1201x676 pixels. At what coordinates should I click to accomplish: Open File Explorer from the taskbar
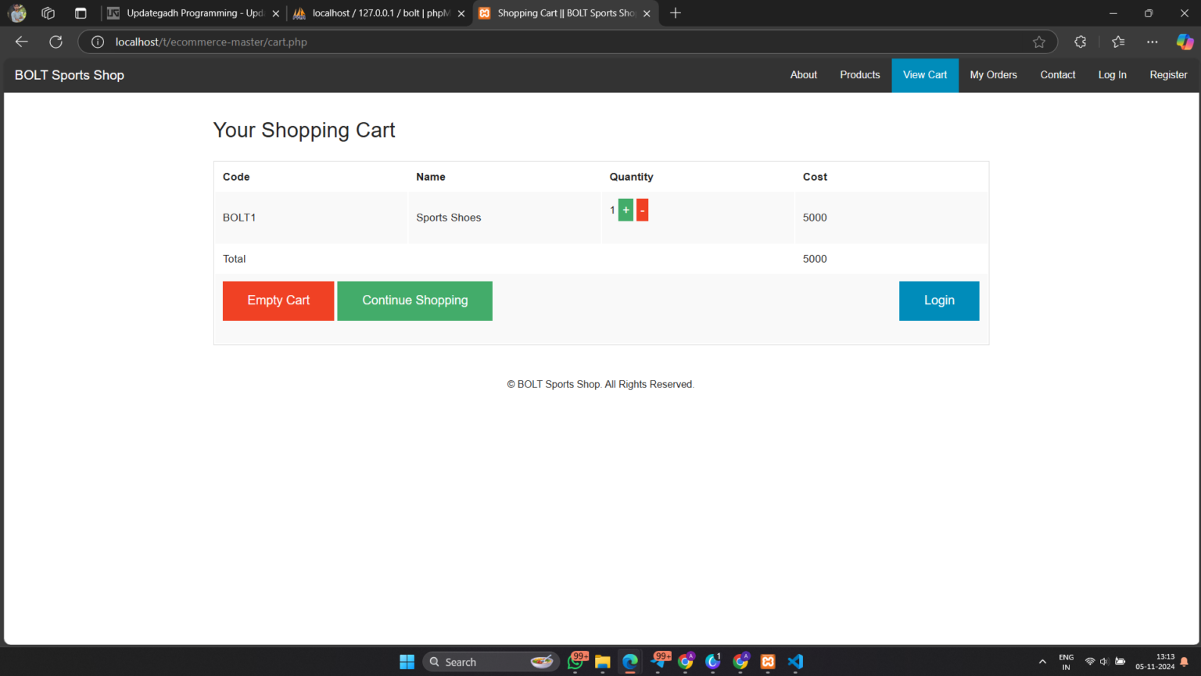(x=602, y=662)
